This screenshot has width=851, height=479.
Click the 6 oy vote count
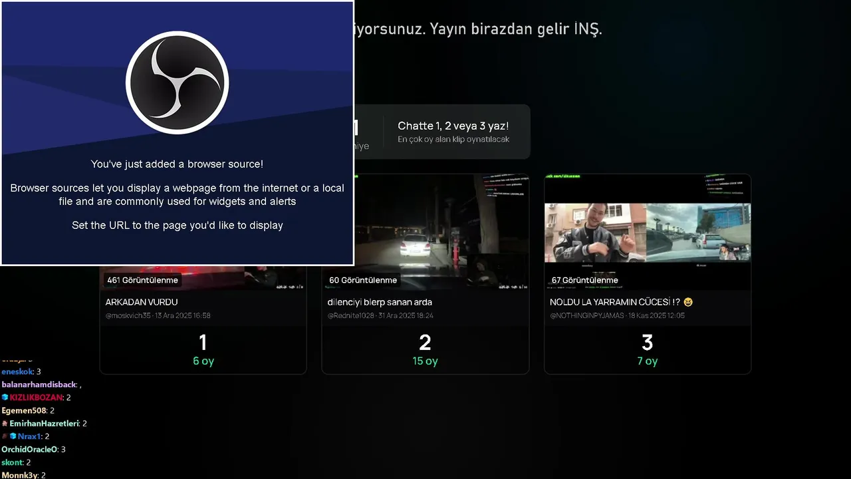[203, 361]
